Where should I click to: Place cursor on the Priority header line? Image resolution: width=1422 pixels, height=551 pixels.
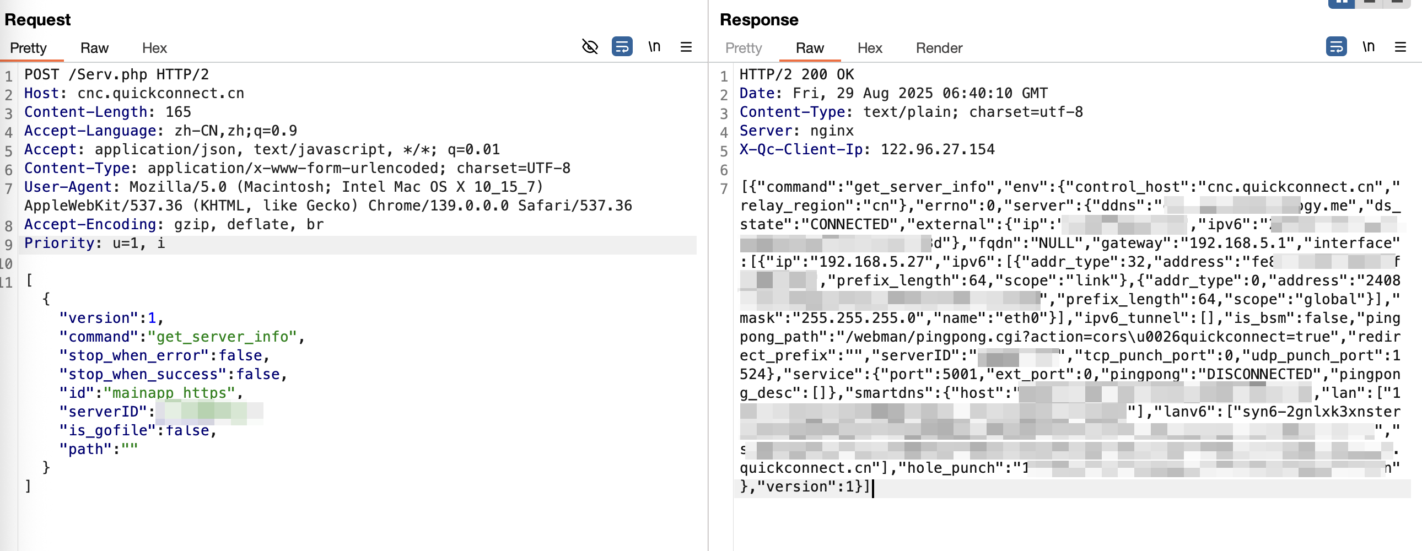pyautogui.click(x=94, y=244)
